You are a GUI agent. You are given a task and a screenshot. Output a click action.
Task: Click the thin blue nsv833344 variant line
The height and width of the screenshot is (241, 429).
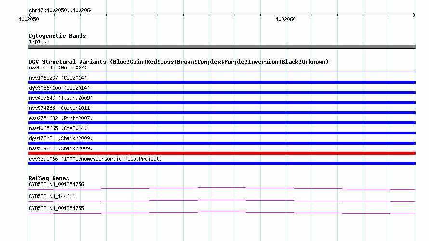[222, 72]
